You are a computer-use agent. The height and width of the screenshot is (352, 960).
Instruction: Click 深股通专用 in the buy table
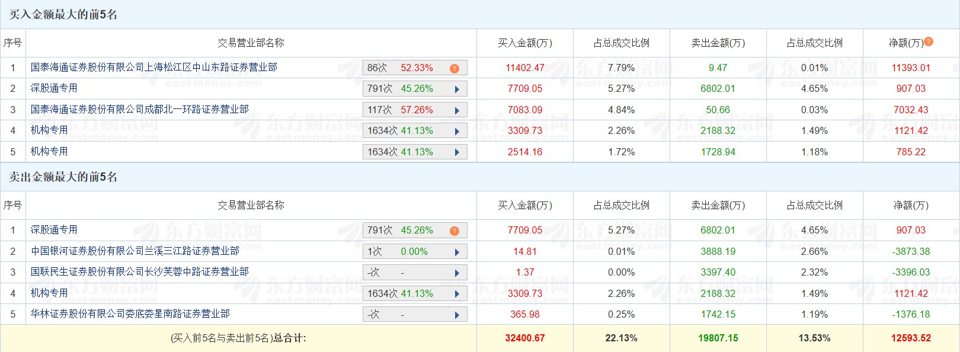point(54,88)
